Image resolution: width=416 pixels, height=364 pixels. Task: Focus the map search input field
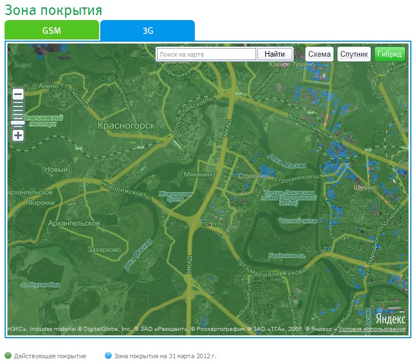point(206,54)
